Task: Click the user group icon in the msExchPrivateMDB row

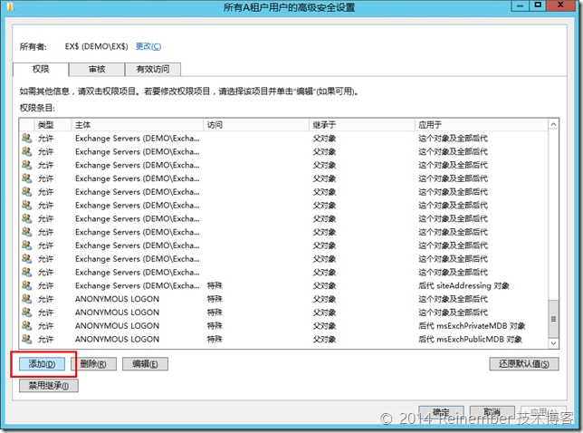Action: [26, 325]
